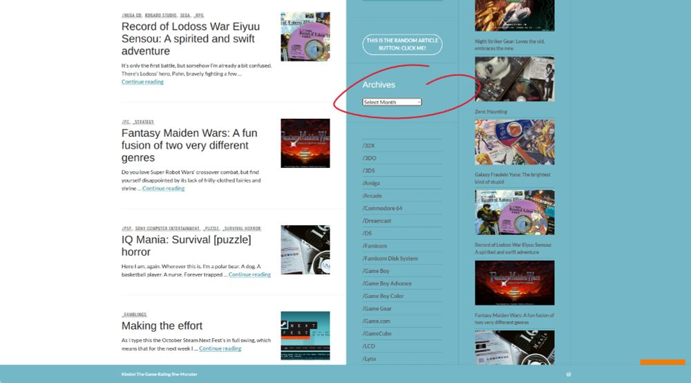This screenshot has height=383, width=691.
Task: Open the IQ Mania thumbnail in main list
Action: click(305, 250)
